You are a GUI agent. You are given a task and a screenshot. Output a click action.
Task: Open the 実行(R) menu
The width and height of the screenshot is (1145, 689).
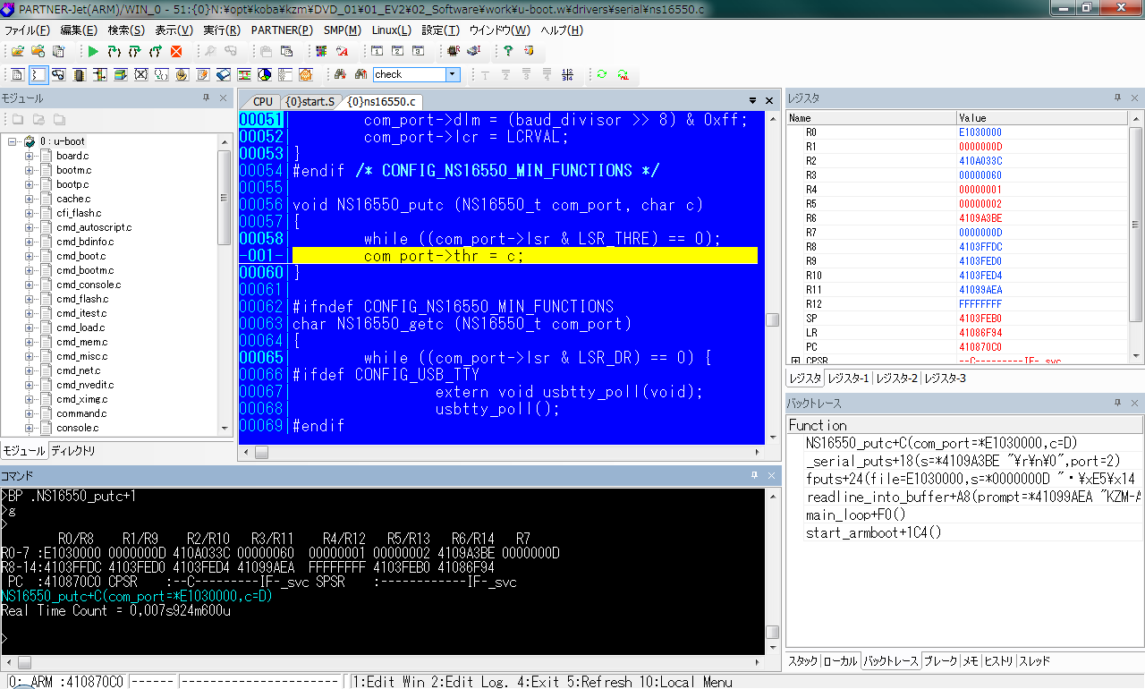click(222, 30)
